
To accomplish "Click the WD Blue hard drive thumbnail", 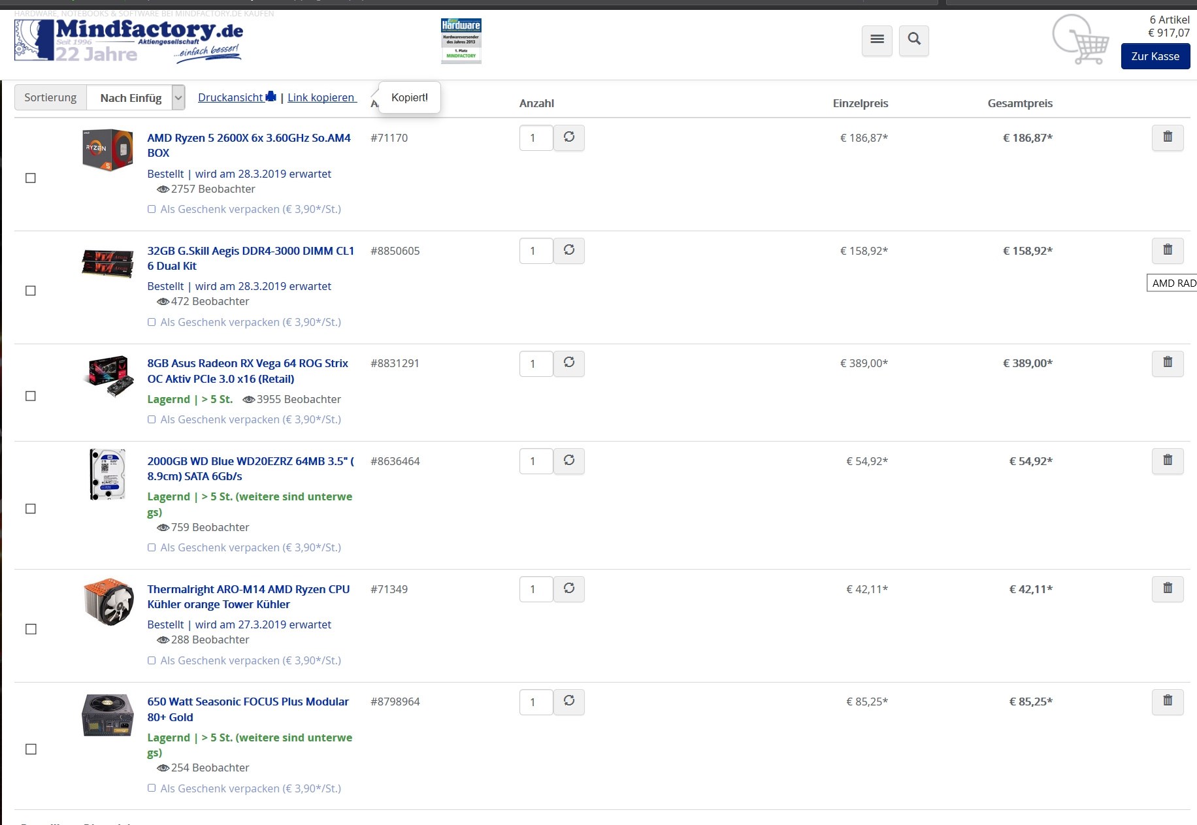I will click(x=108, y=474).
